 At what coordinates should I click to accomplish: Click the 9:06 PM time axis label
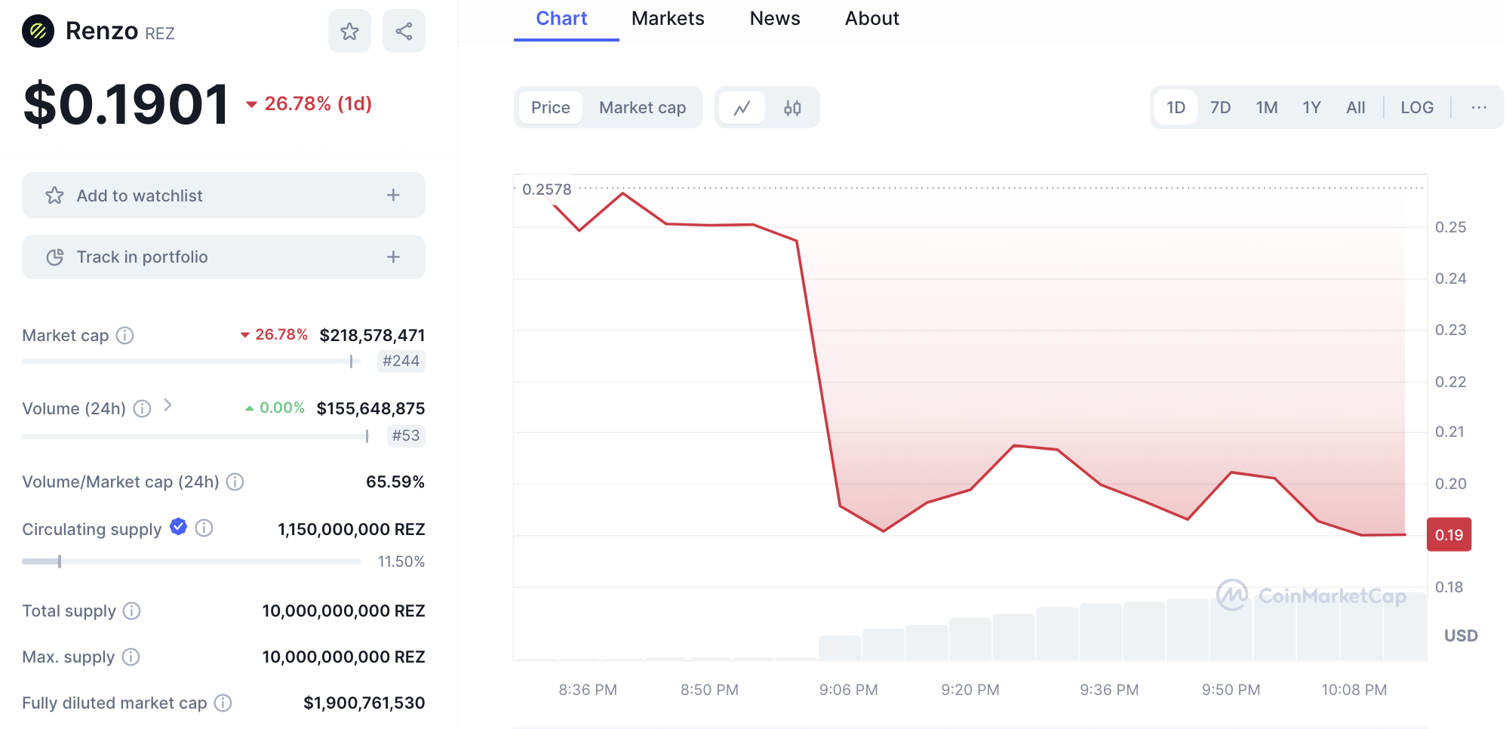(849, 690)
